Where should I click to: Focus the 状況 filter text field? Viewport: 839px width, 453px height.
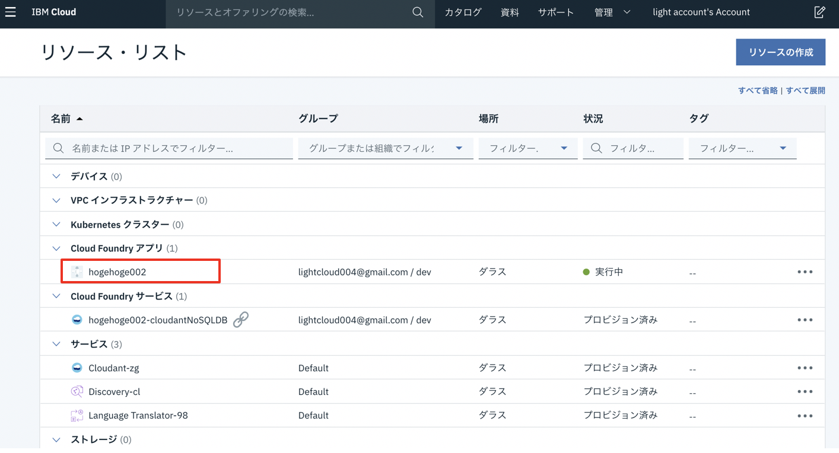point(633,148)
